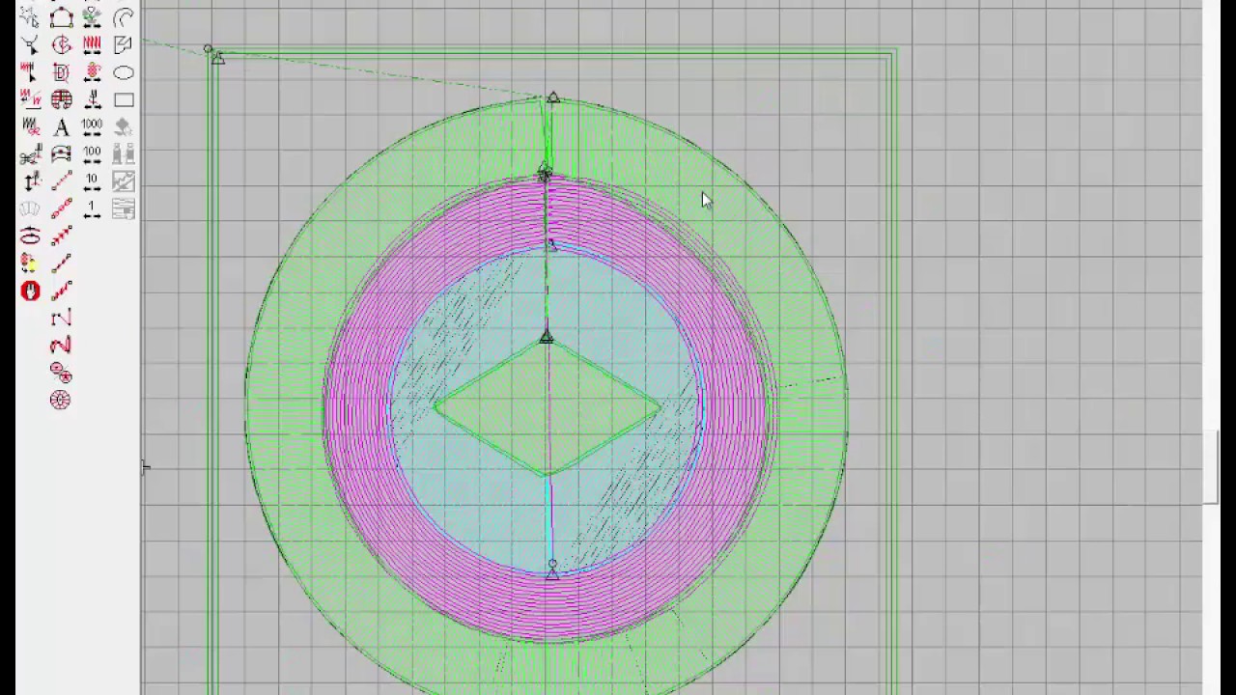Select the curved arc drawing tool

123,17
